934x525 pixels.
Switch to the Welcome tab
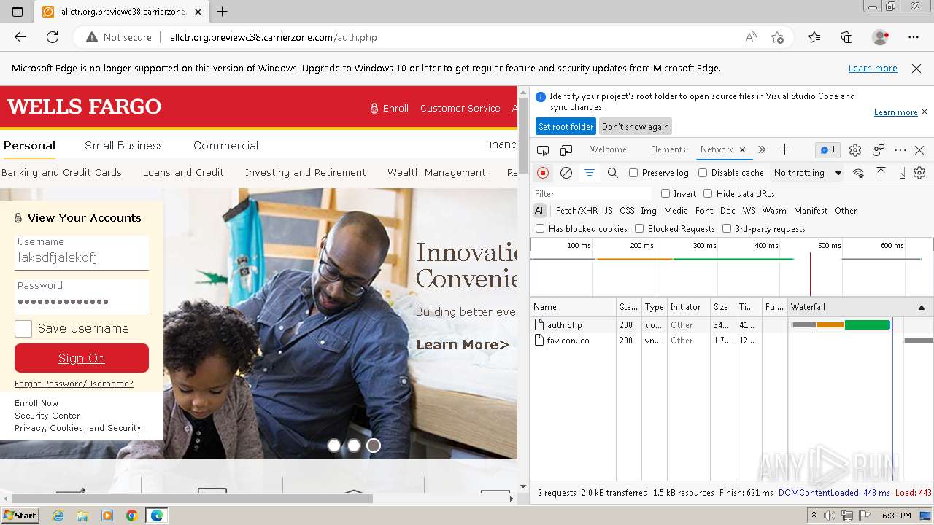(x=609, y=149)
